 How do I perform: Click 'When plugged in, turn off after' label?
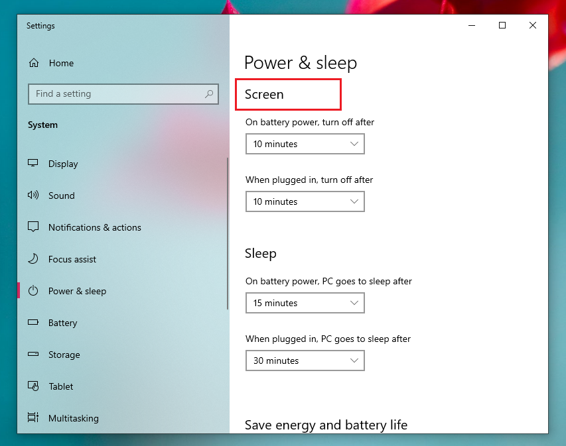pyautogui.click(x=309, y=180)
